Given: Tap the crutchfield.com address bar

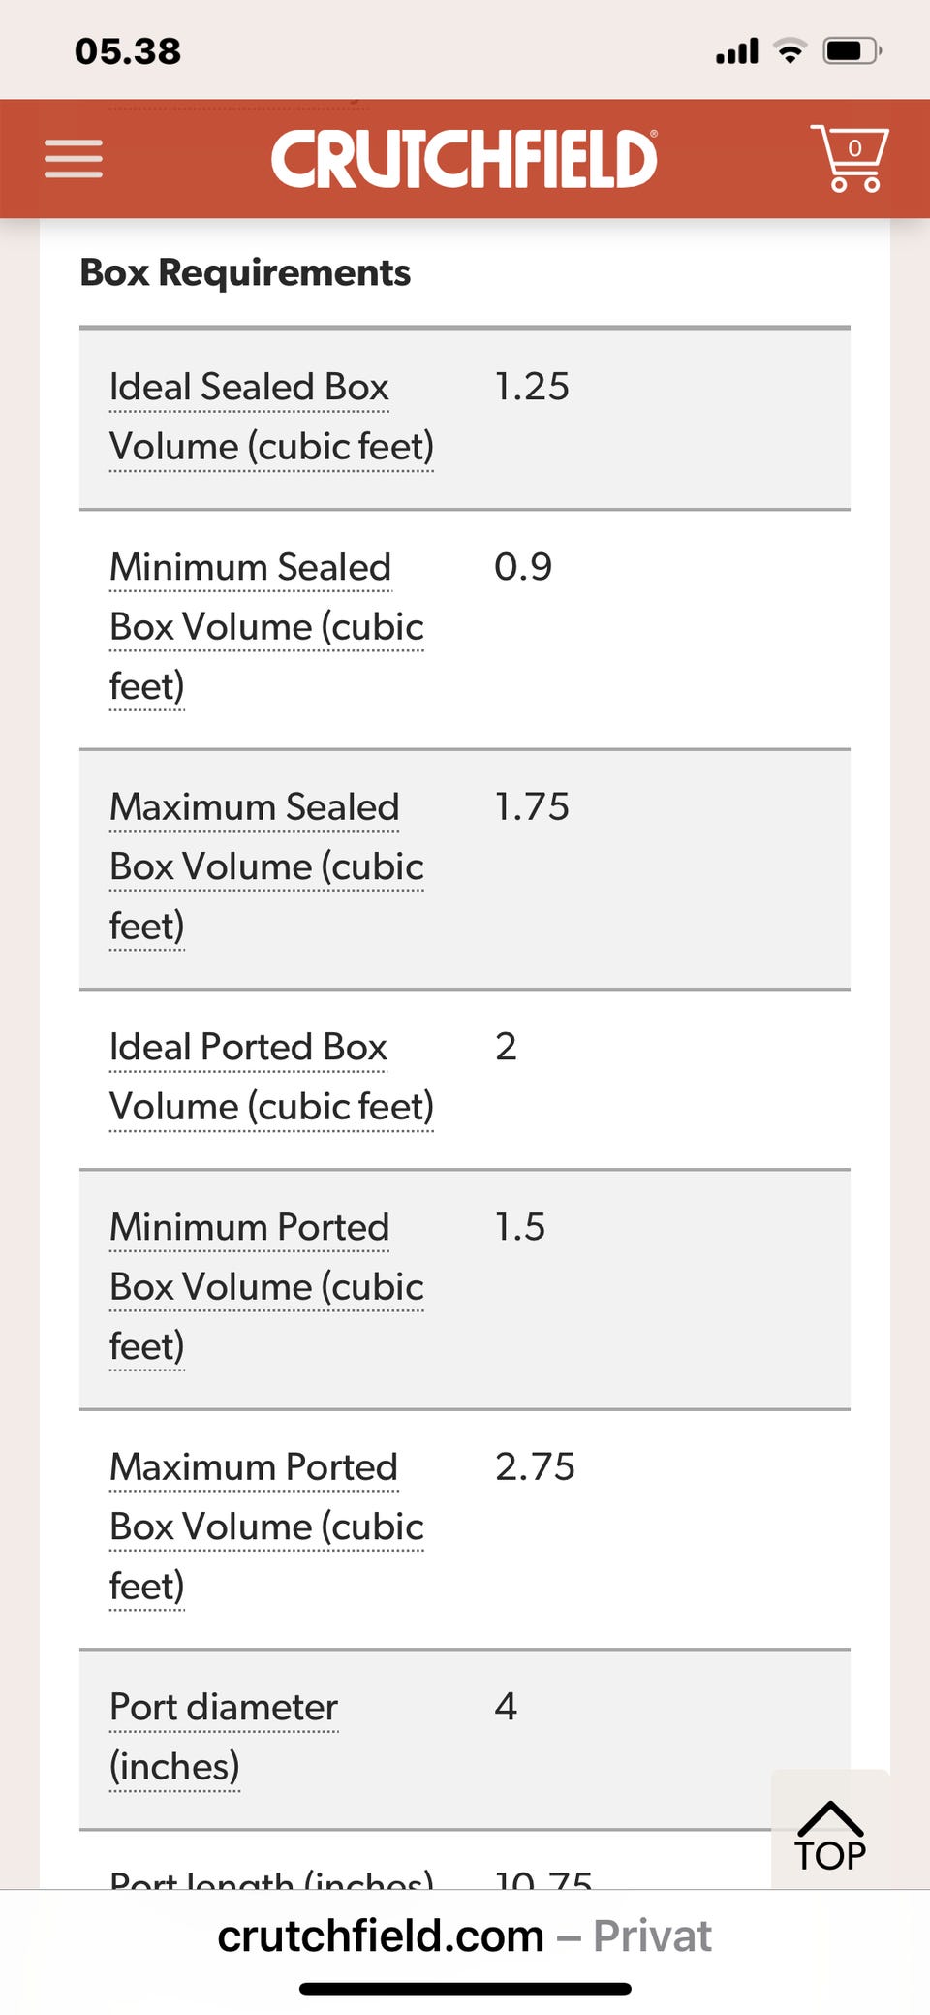Looking at the screenshot, I should pos(464,1936).
